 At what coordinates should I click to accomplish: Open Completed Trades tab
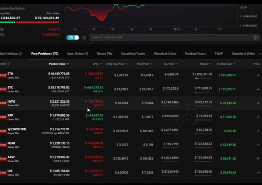coord(133,53)
